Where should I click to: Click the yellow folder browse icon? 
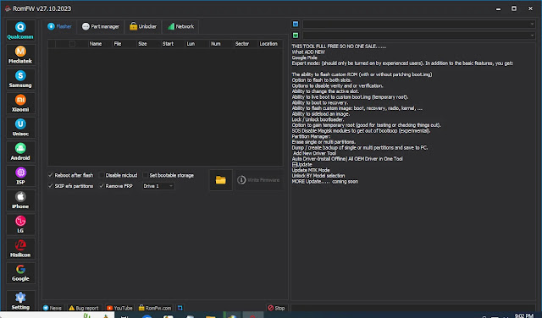[x=220, y=180]
